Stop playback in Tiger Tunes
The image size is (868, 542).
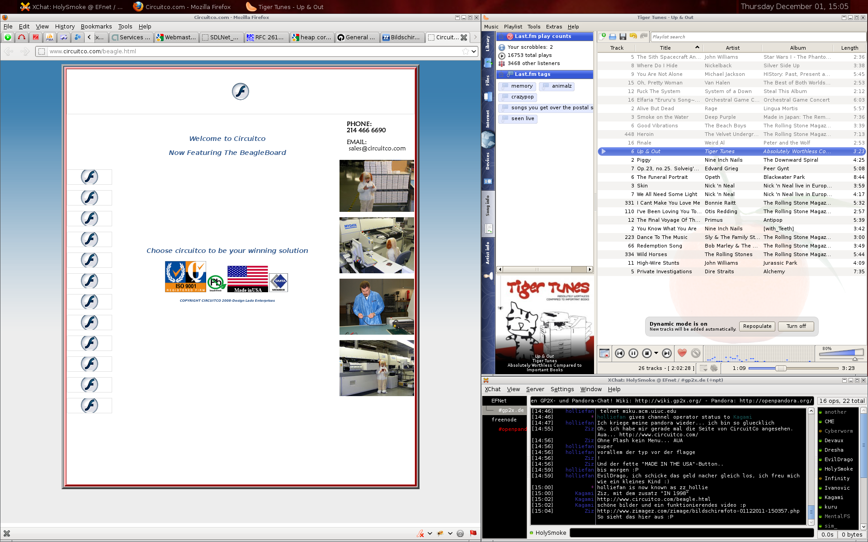tap(647, 353)
